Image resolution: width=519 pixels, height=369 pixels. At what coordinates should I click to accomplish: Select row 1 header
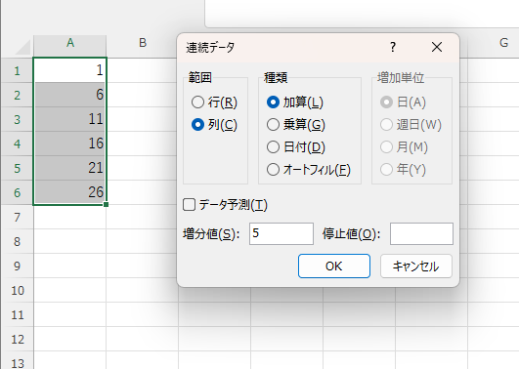pyautogui.click(x=18, y=70)
